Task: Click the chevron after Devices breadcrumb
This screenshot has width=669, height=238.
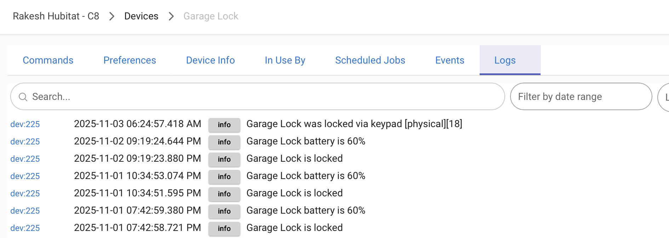Action: [171, 16]
